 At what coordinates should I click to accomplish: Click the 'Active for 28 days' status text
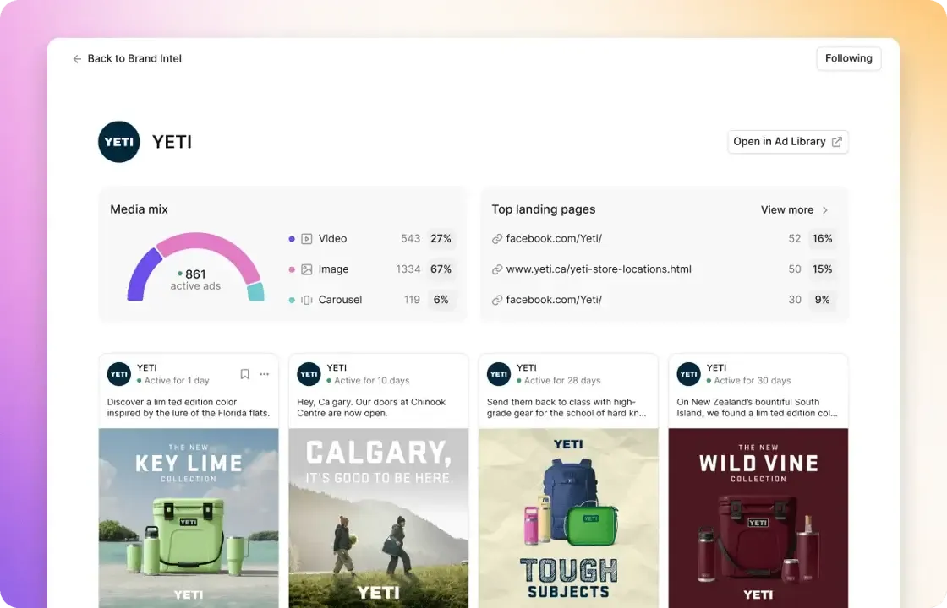pos(562,381)
